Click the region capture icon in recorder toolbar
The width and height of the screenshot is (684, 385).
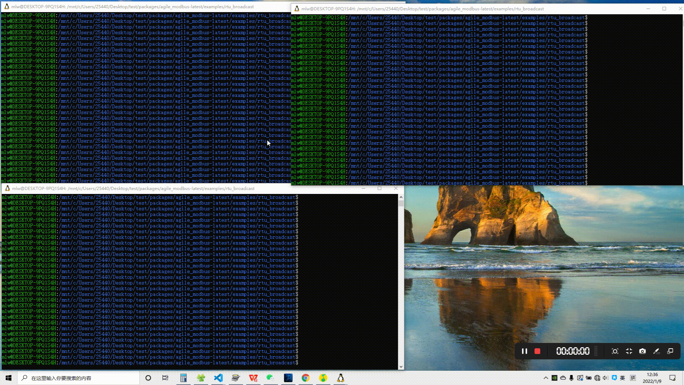(x=615, y=351)
